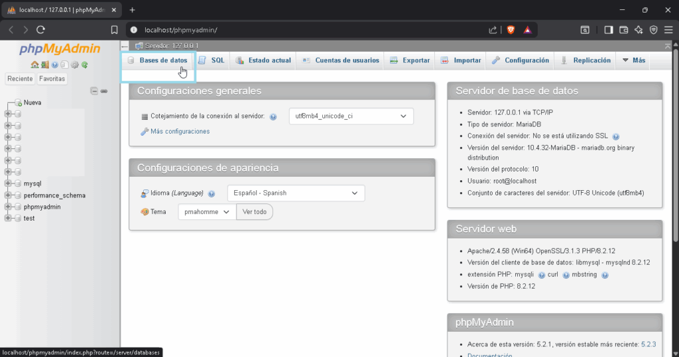The image size is (679, 357).
Task: Expand the phpmyadmin database tree node
Action: [8, 207]
